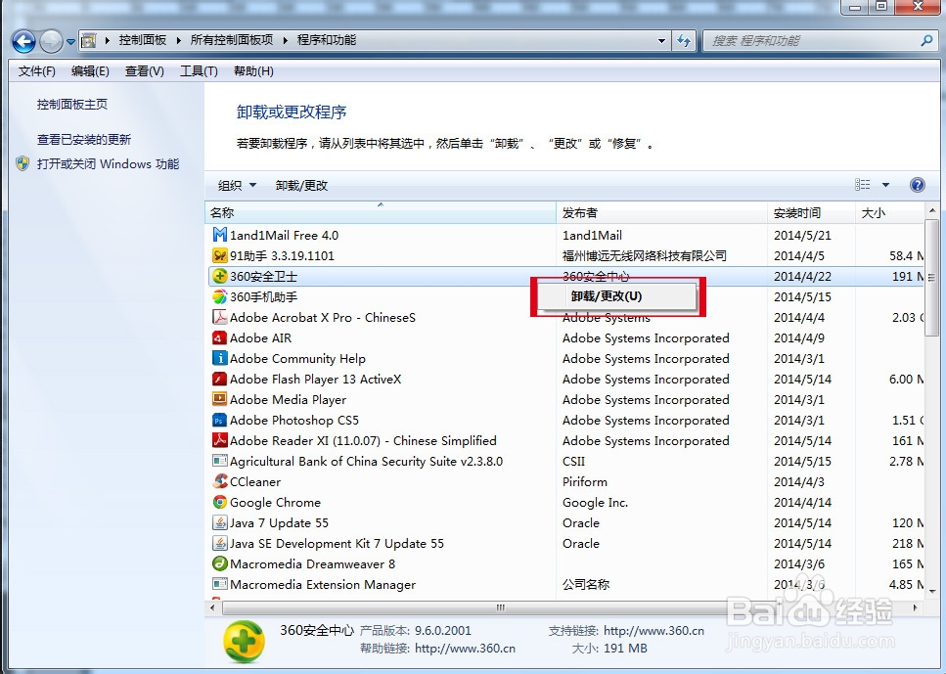
Task: Click Adobe Photoshop CS5 icon
Action: pyautogui.click(x=219, y=420)
